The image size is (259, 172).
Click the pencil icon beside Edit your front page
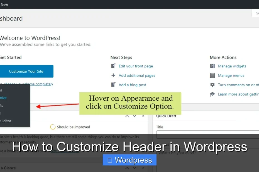113,66
